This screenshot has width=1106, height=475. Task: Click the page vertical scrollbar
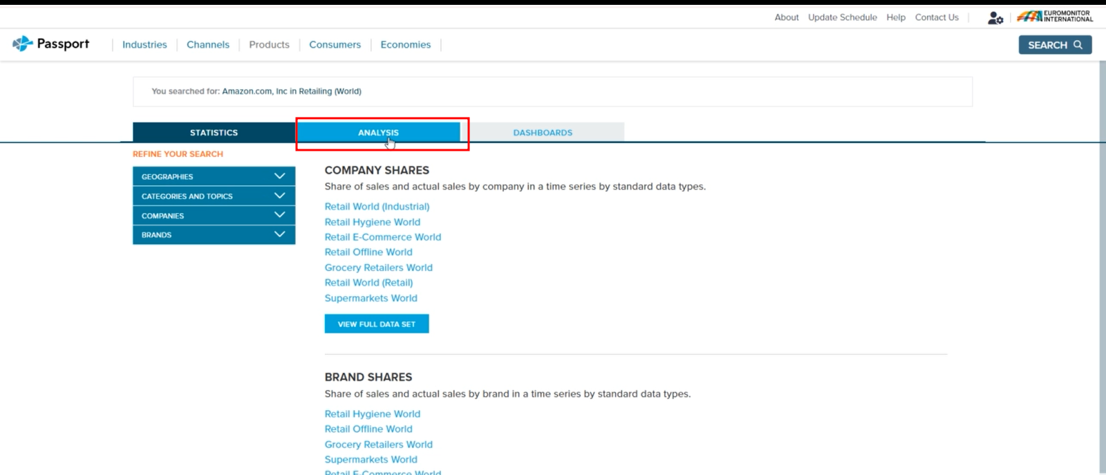tap(1102, 263)
